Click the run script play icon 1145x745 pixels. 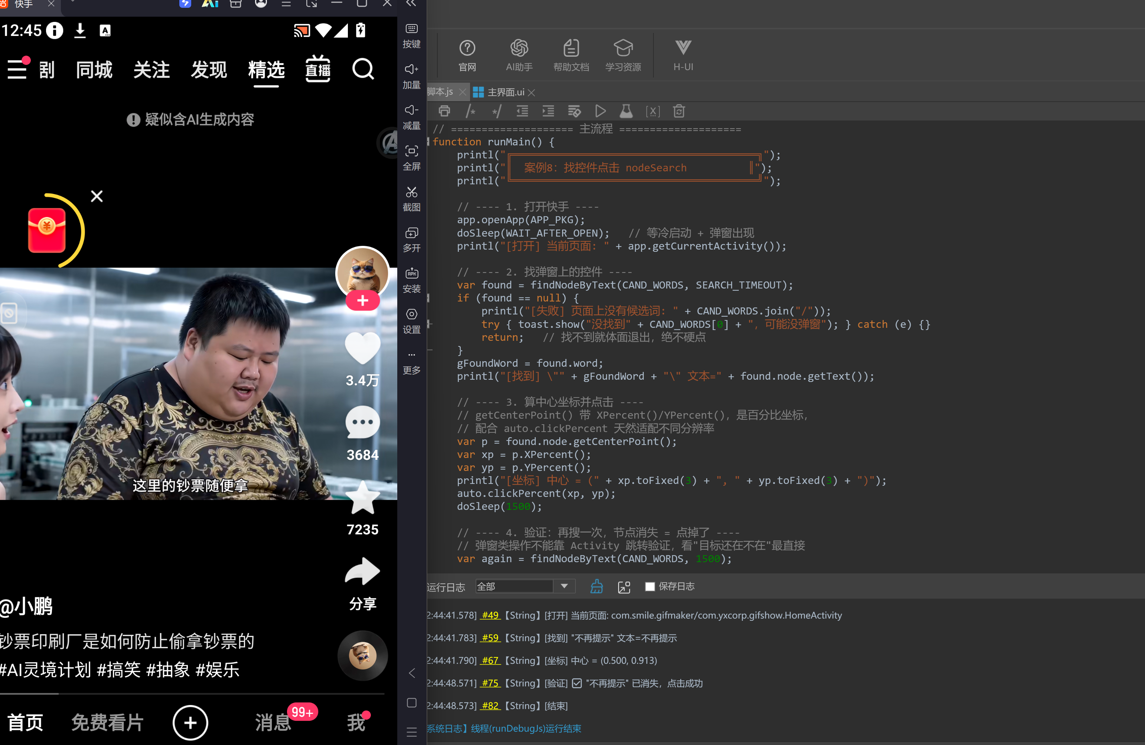click(x=600, y=112)
